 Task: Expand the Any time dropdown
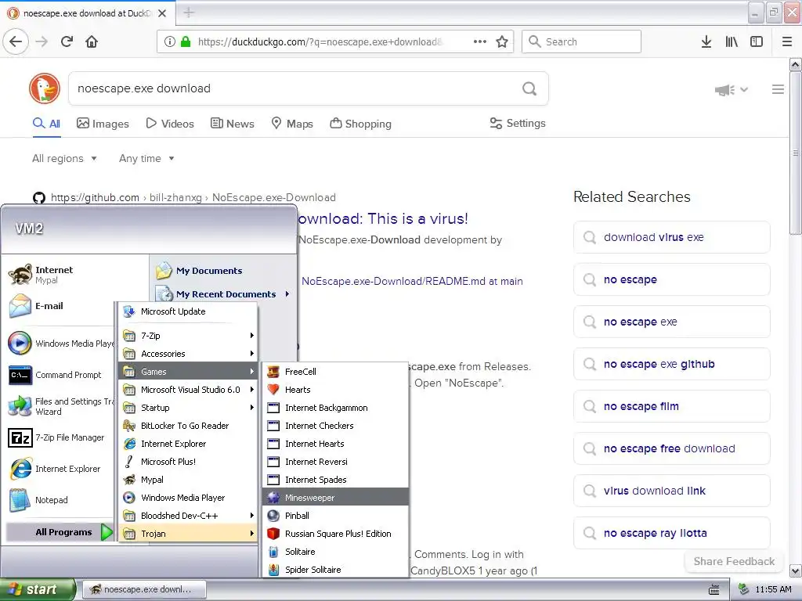(146, 158)
